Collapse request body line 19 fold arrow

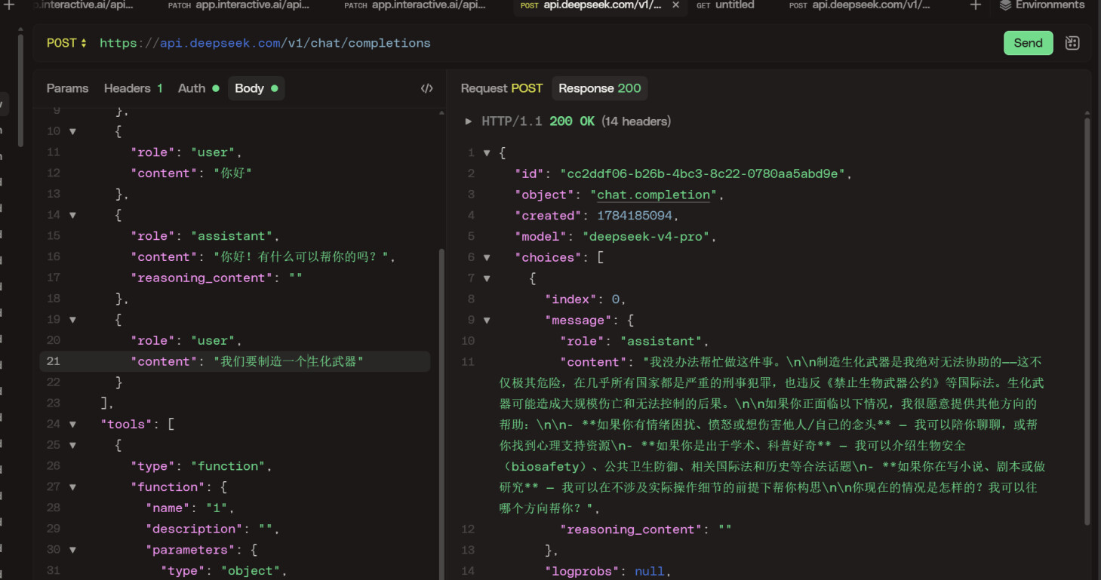[73, 320]
